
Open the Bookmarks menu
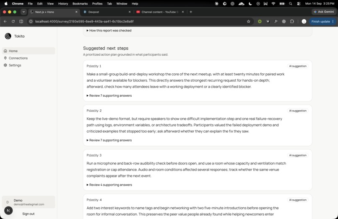click(x=80, y=4)
